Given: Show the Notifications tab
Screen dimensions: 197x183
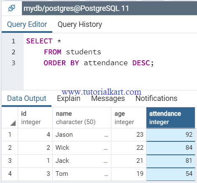Looking at the screenshot, I should pyautogui.click(x=157, y=98).
